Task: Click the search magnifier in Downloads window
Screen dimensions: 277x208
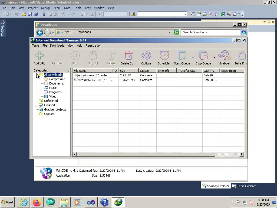Action: pyautogui.click(x=244, y=32)
